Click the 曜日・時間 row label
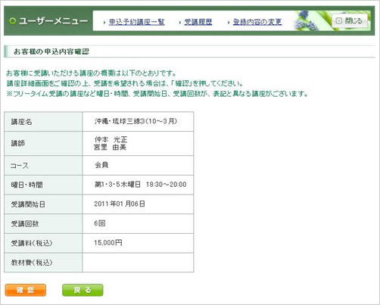380x305 pixels. [26, 185]
